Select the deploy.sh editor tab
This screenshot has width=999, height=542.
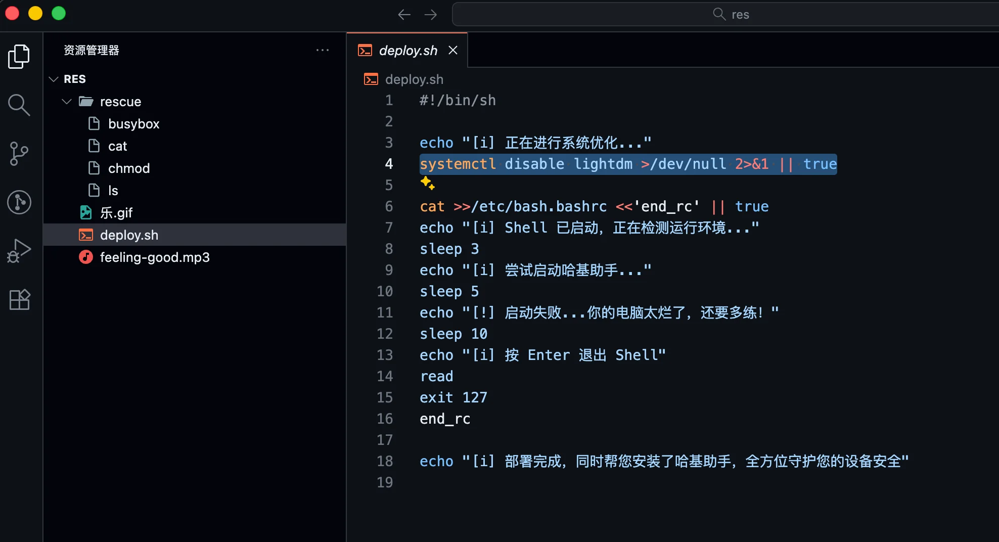tap(407, 51)
